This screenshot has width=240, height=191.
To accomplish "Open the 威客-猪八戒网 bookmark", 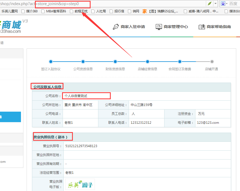I will click(x=201, y=11).
